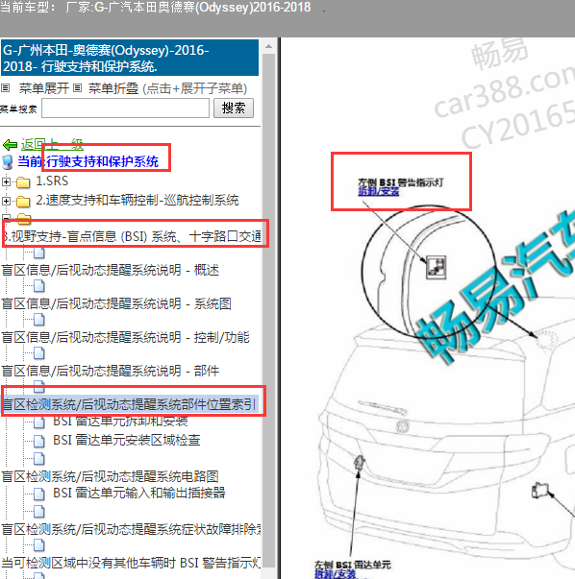Expand the 2.速度支持和车辆控制 folder plus box
575x579 pixels.
(x=6, y=201)
